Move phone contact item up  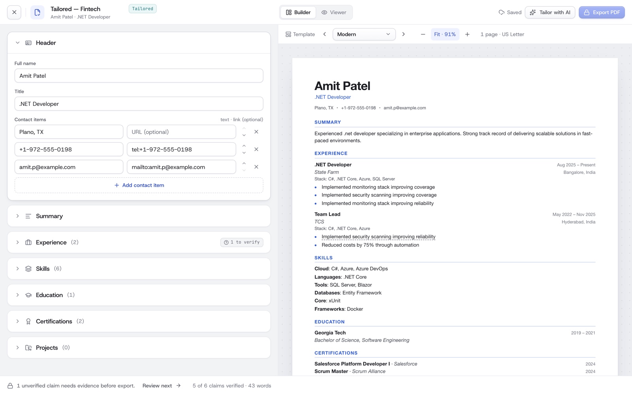[244, 146]
